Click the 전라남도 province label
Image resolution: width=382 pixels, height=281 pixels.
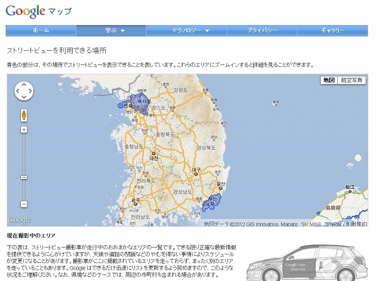(140, 217)
